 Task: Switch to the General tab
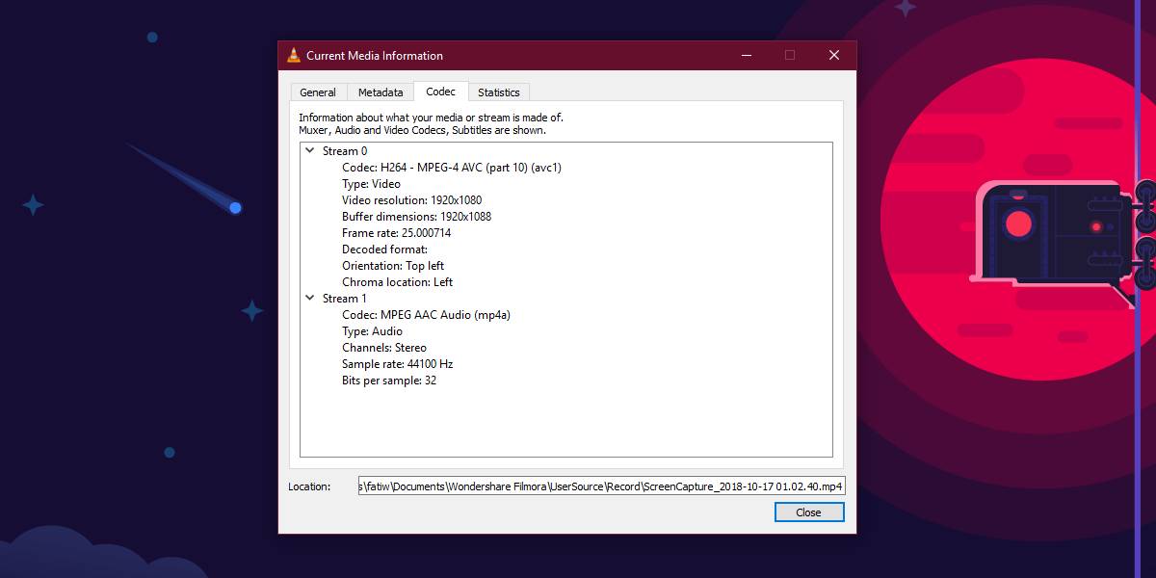318,92
